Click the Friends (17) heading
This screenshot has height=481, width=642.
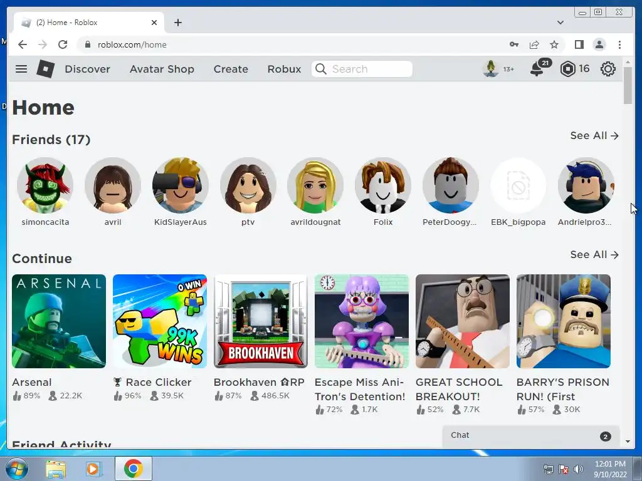click(51, 140)
